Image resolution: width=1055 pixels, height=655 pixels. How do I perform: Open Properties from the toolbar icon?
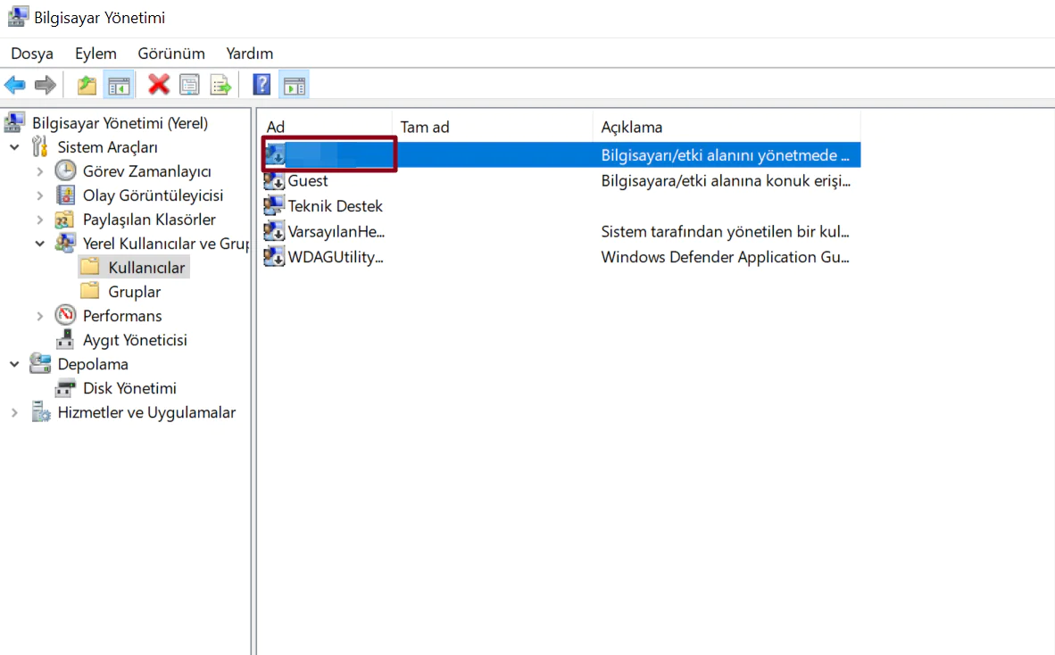coord(189,85)
